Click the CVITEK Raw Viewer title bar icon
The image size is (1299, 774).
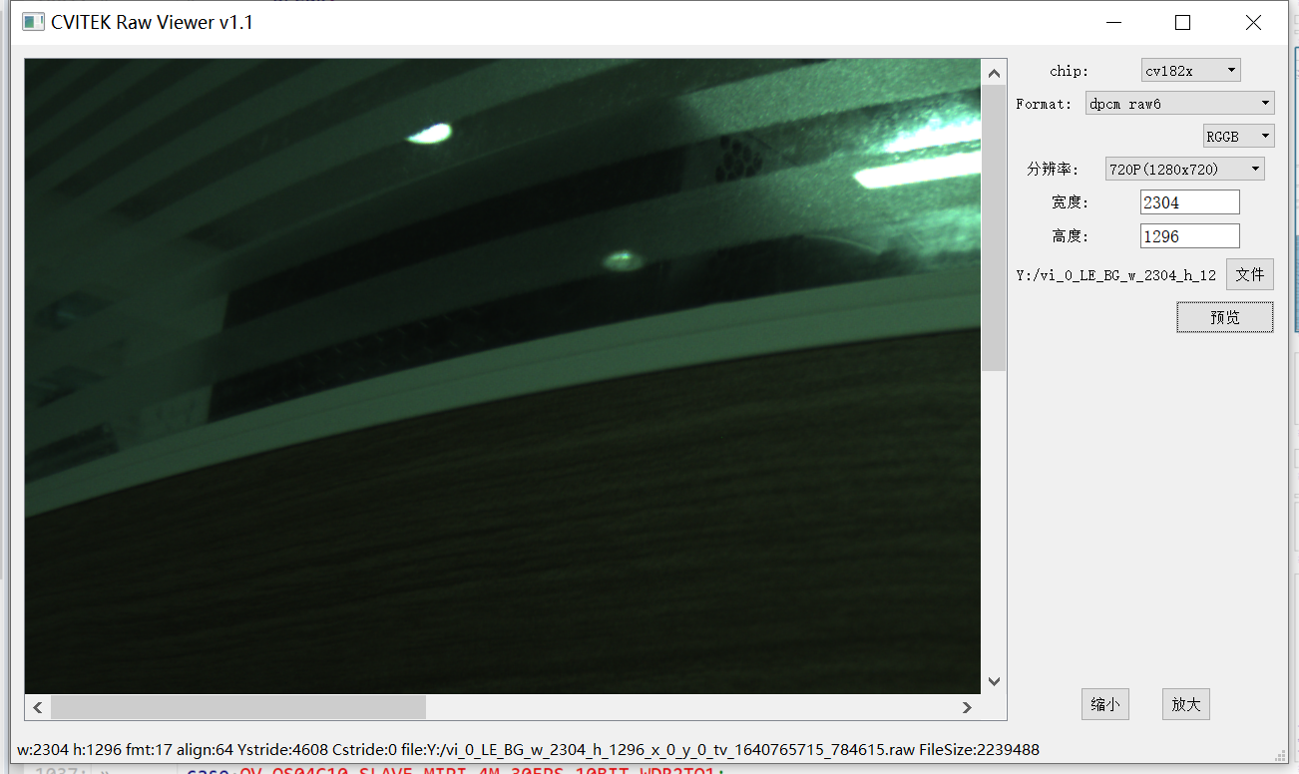[x=33, y=21]
